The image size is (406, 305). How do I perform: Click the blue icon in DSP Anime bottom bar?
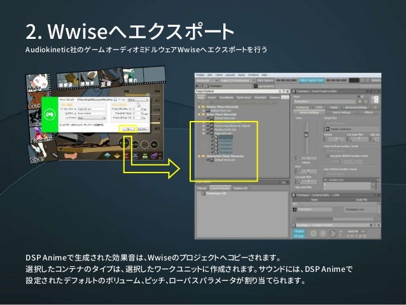135,156
